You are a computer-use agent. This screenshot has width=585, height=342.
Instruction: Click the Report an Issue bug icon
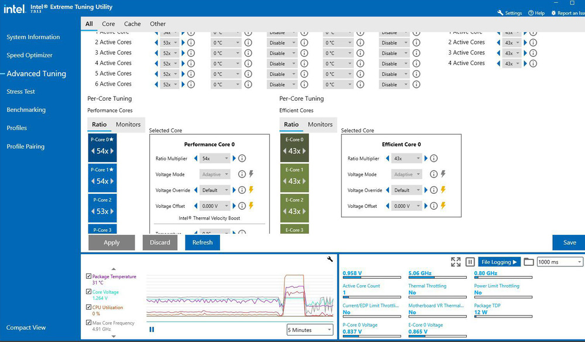coord(553,13)
